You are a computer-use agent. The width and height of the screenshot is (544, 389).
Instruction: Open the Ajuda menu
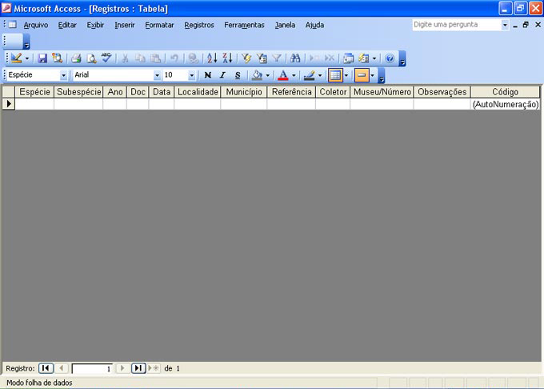point(314,25)
